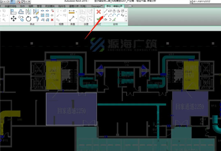
Task: Toggle the ribbon minimize button after tabs
Action: point(131,6)
